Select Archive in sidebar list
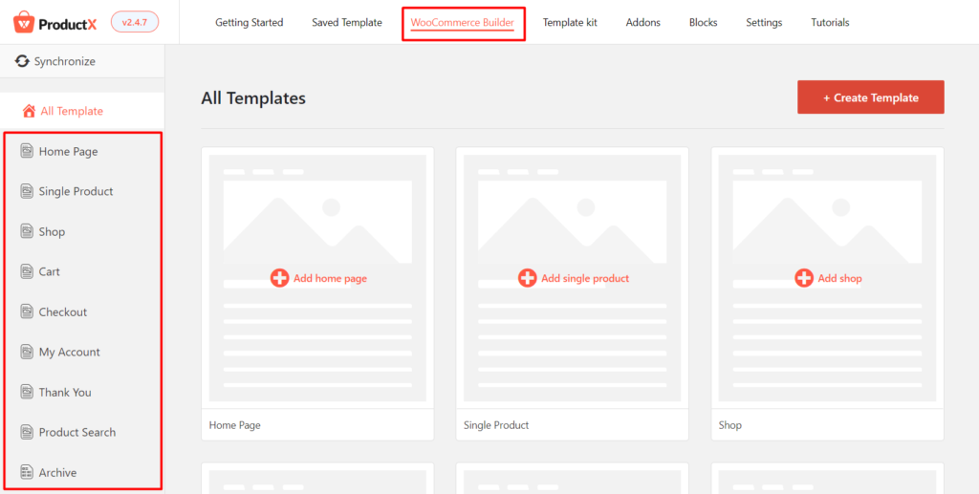The image size is (979, 494). [57, 472]
